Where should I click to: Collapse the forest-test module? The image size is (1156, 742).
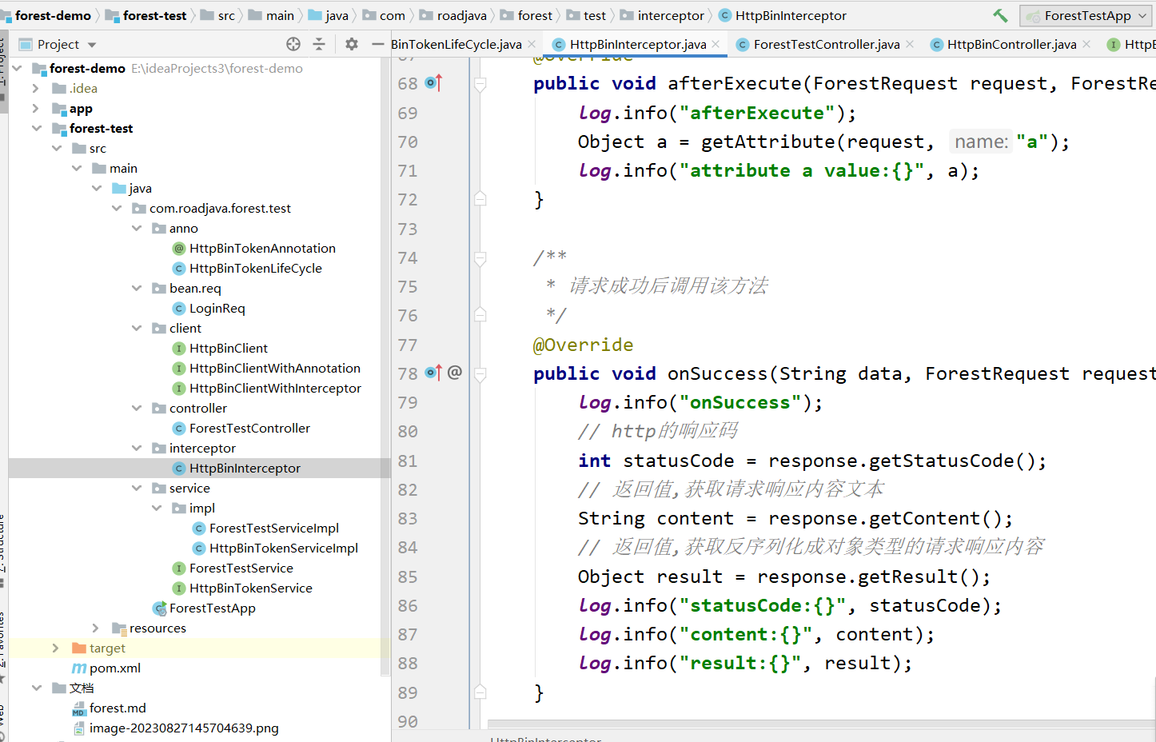[x=37, y=128]
